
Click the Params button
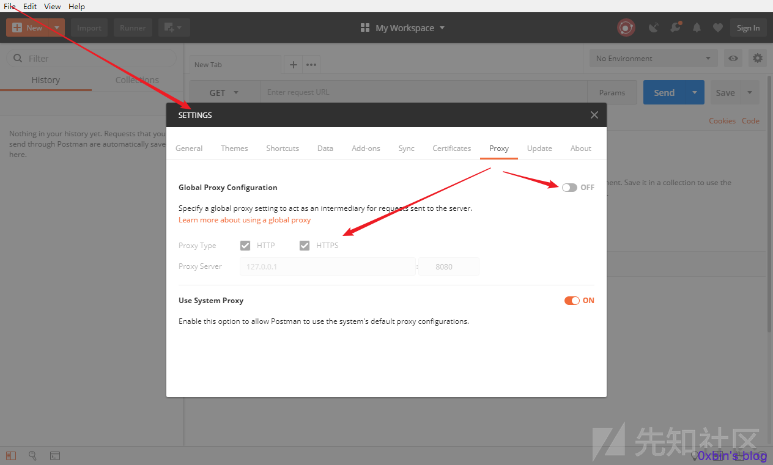coord(612,93)
